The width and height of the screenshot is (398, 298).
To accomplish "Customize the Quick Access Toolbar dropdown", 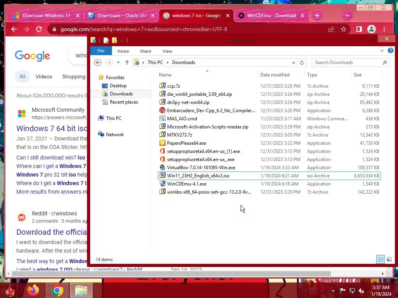I will click(122, 40).
